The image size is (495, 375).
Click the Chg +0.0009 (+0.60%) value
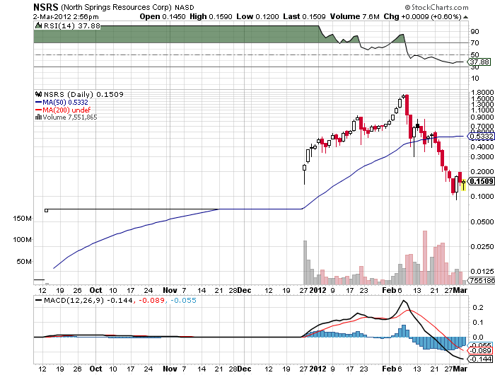[422, 16]
